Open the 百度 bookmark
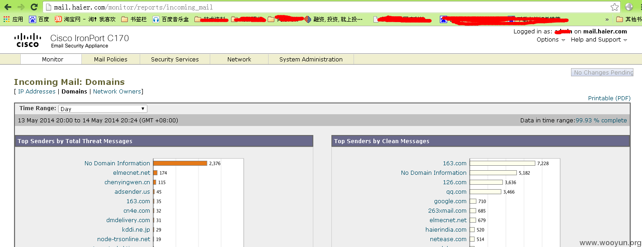The width and height of the screenshot is (642, 247). point(39,19)
